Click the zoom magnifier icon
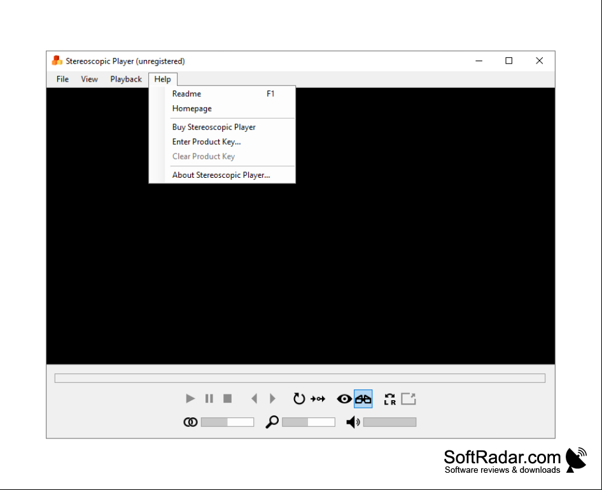This screenshot has width=602, height=490. tap(272, 422)
